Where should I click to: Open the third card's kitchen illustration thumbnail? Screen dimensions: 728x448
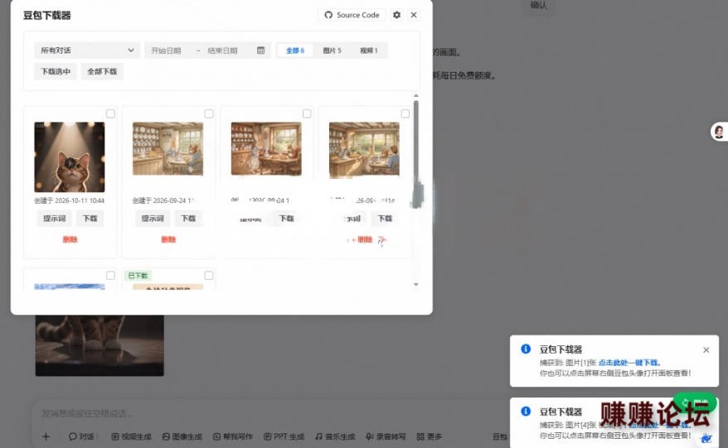point(266,149)
